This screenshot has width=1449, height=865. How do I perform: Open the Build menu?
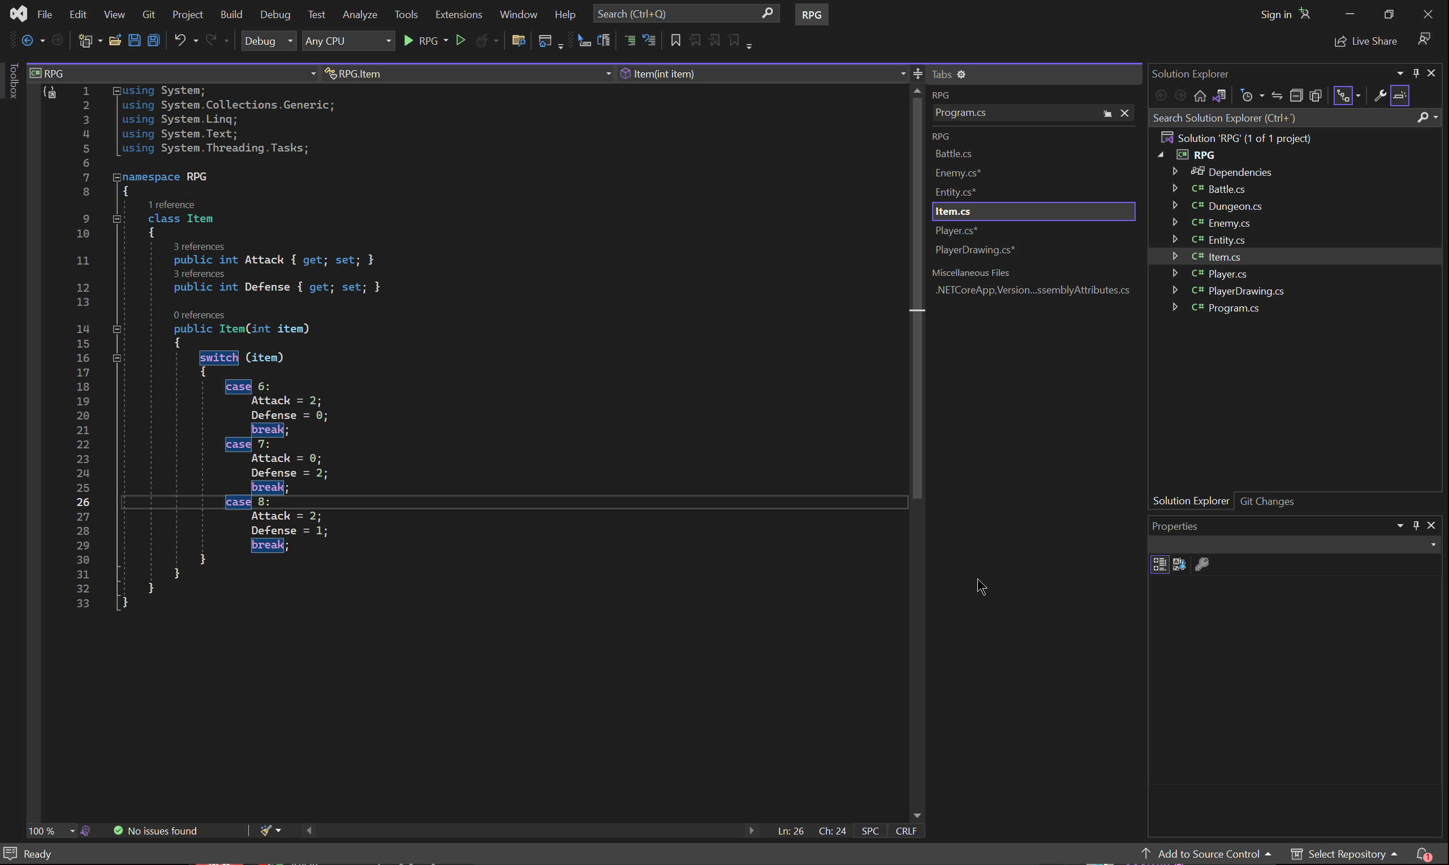tap(231, 14)
